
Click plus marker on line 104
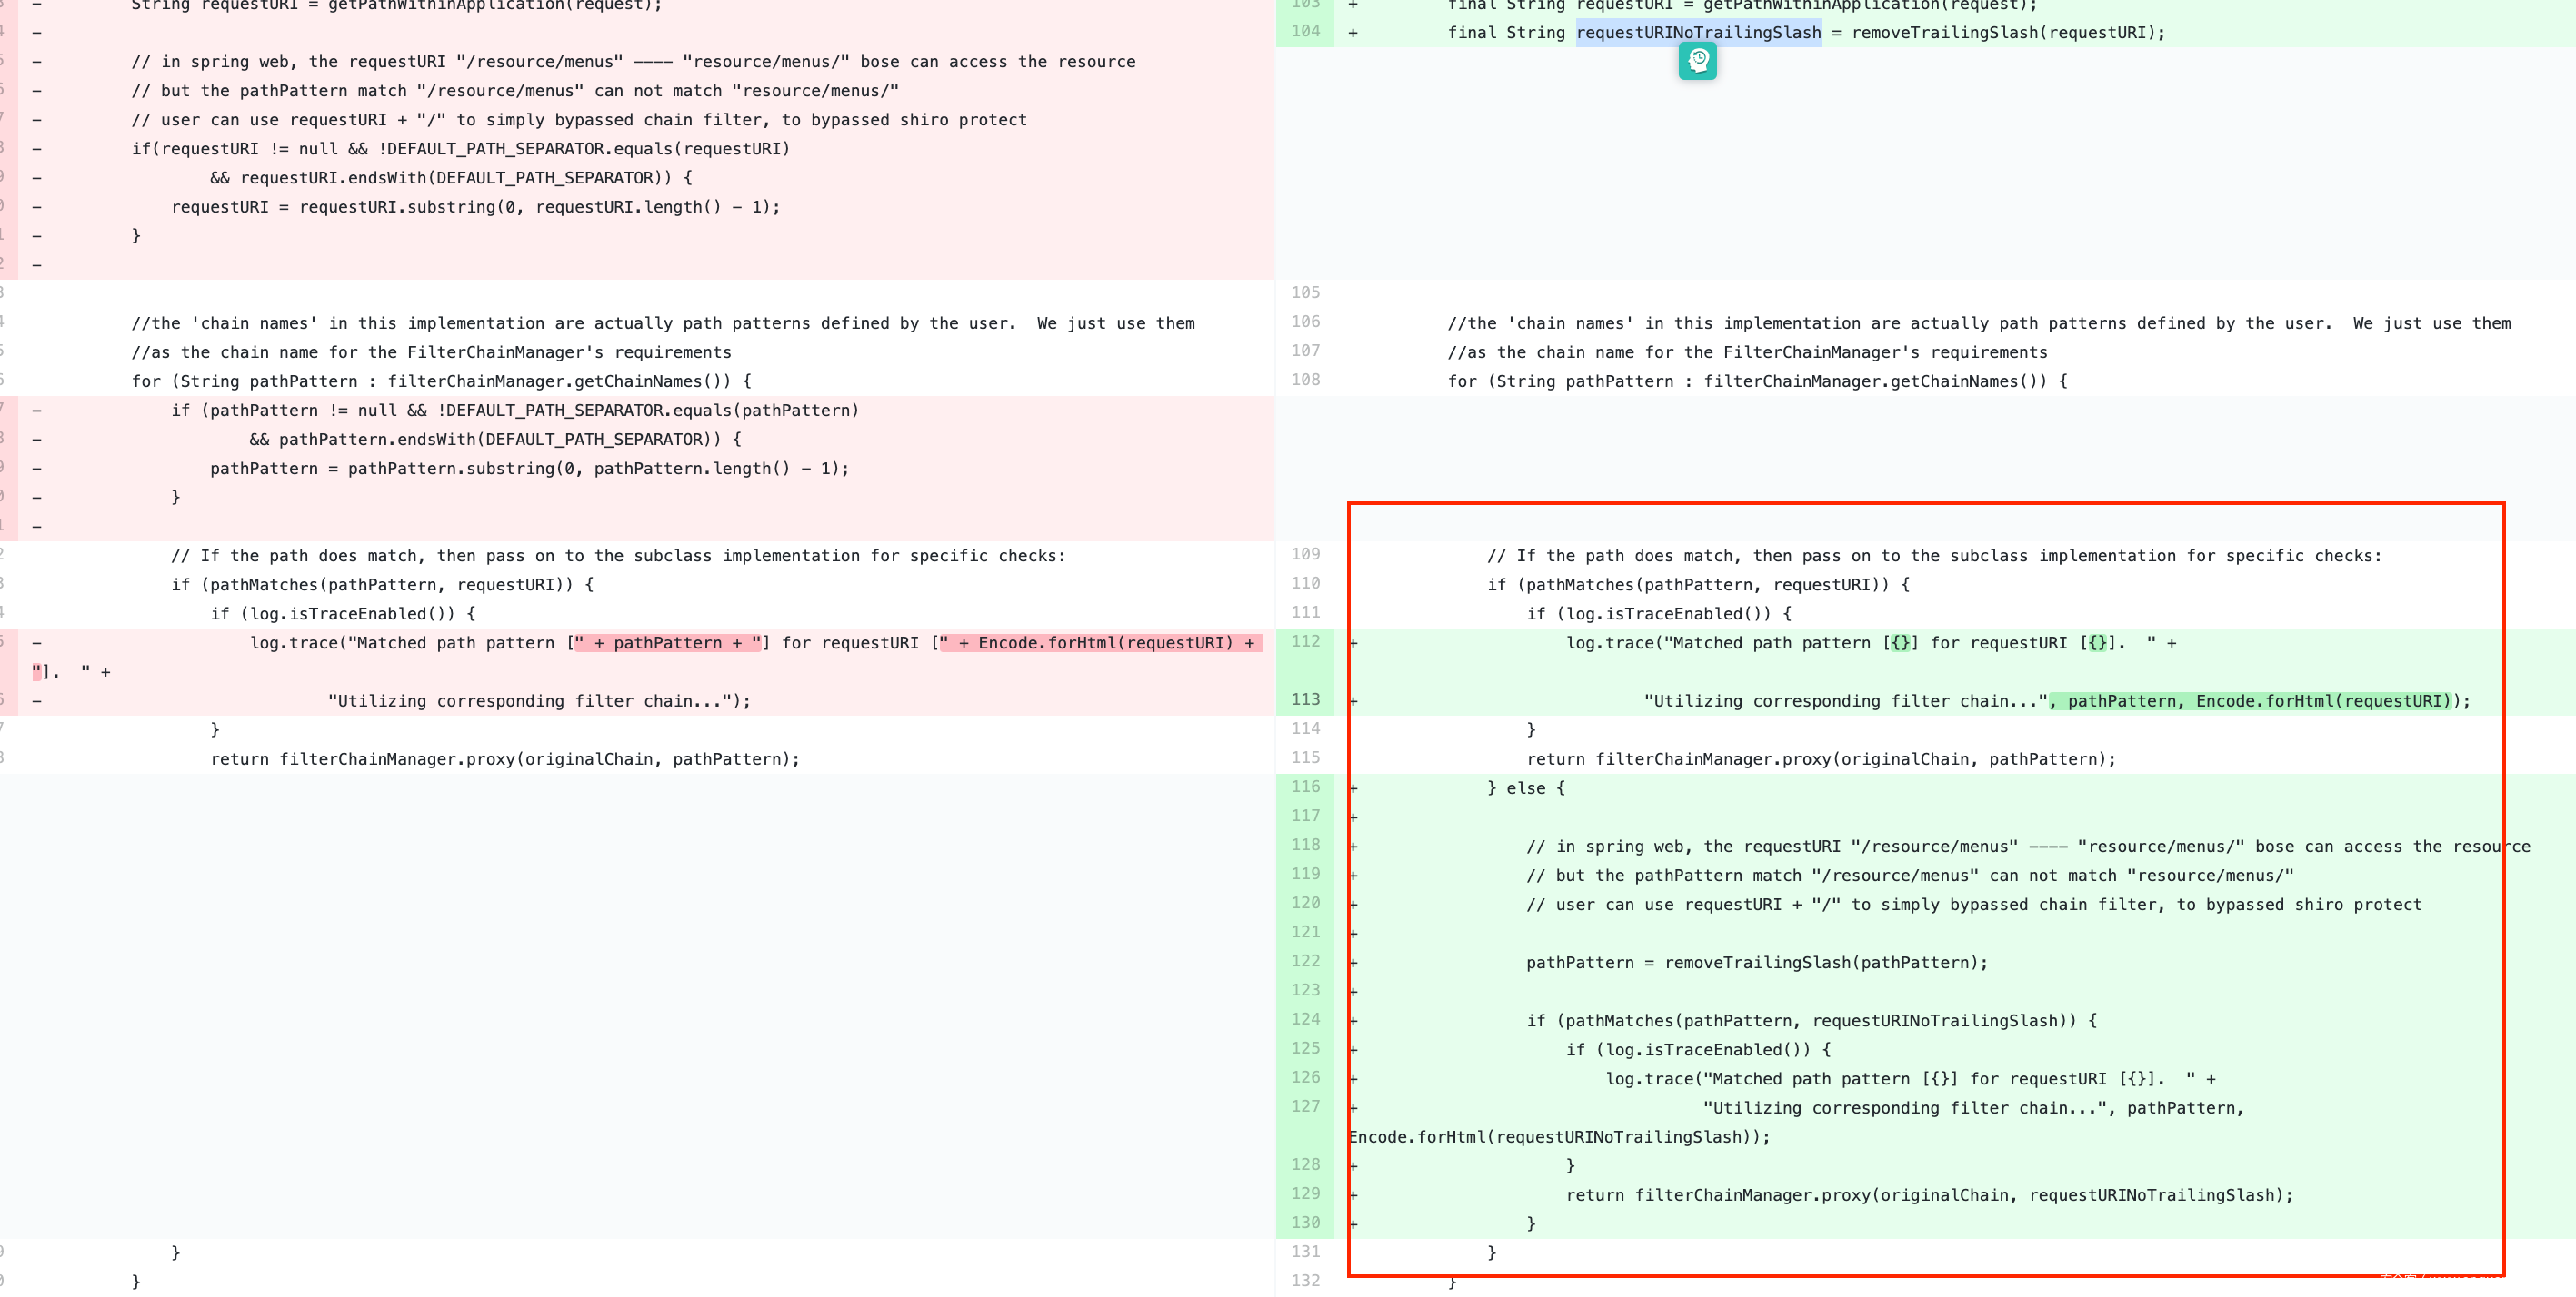1353,33
